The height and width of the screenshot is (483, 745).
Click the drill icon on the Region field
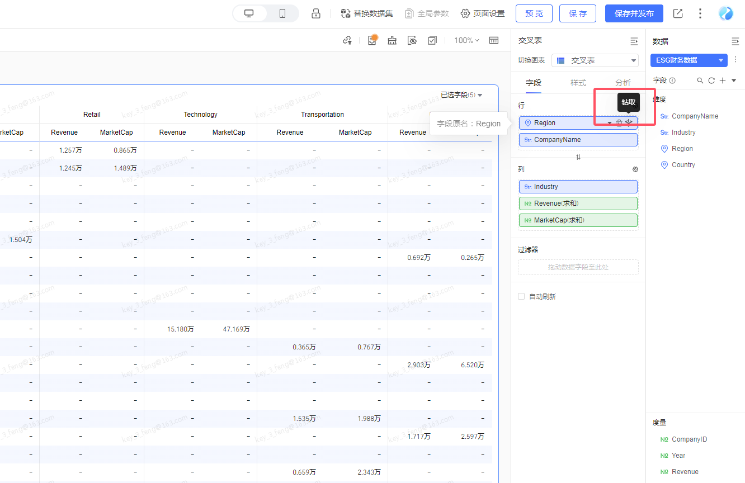pyautogui.click(x=629, y=122)
